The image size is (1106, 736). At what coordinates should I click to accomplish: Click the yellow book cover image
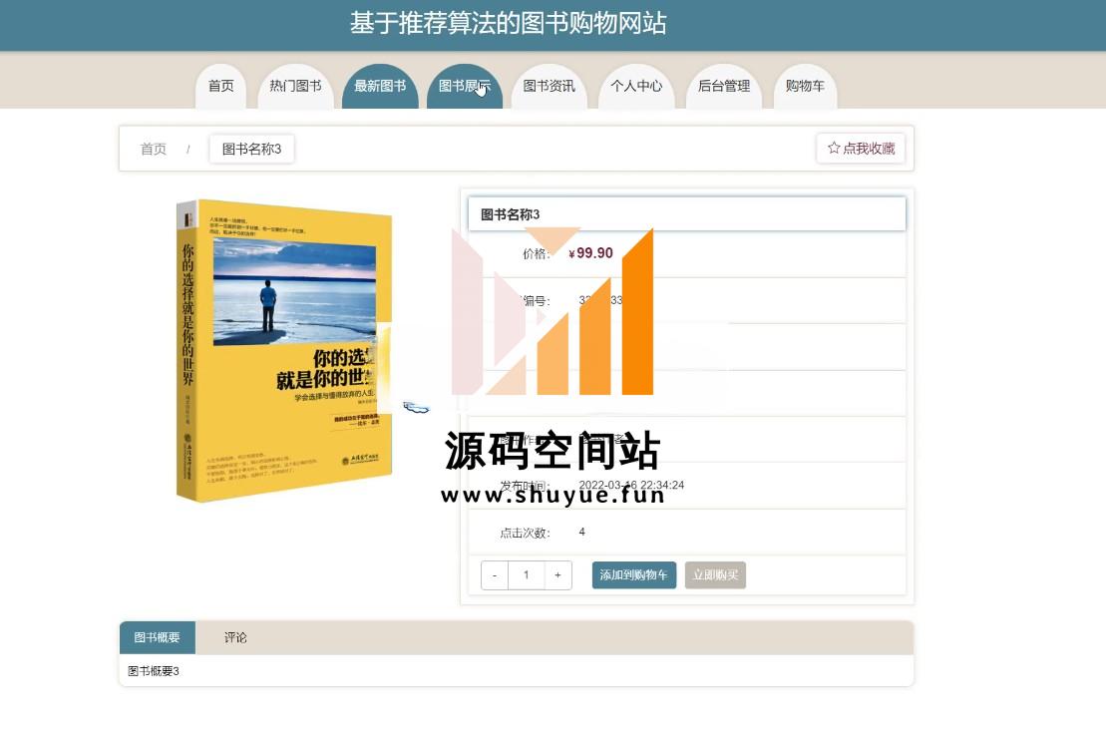(x=284, y=351)
